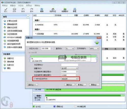
Task: Toggle the SSD分区对齐 checkbox
Action: [x=35, y=79]
